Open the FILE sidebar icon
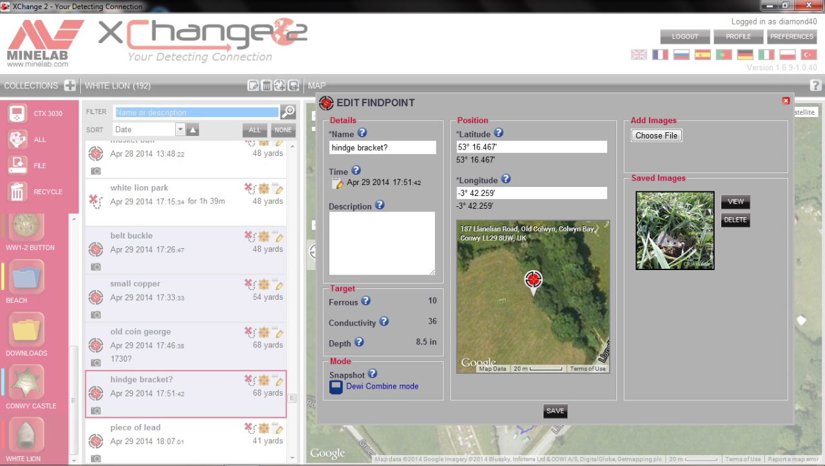The height and width of the screenshot is (466, 825). (17, 166)
